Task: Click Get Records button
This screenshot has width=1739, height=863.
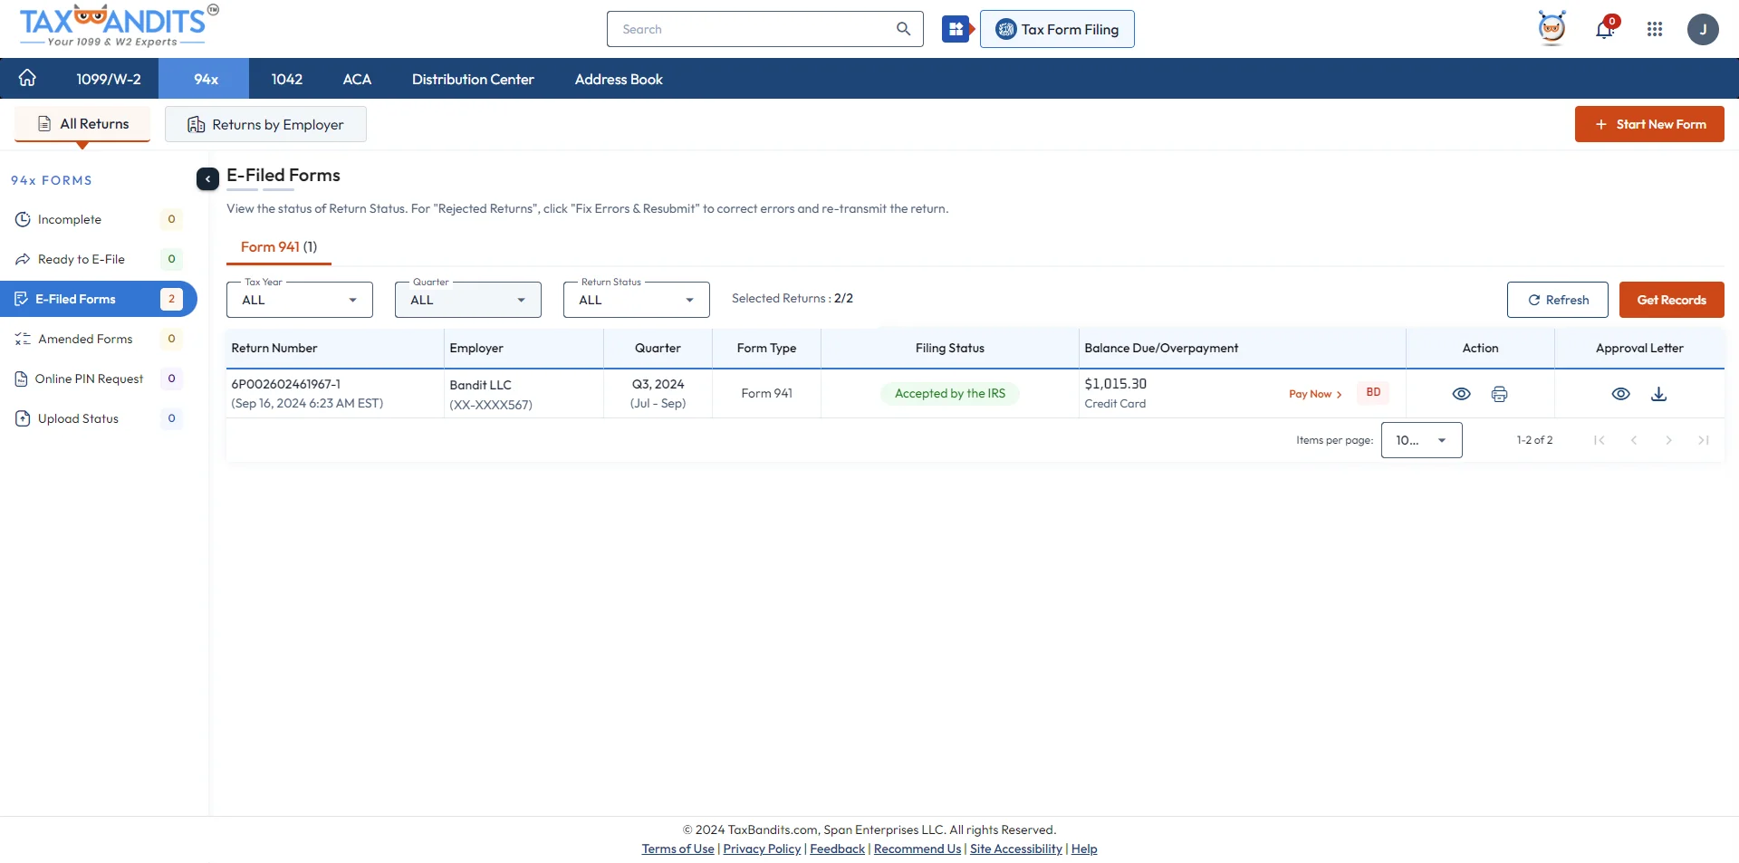Action: click(1671, 300)
